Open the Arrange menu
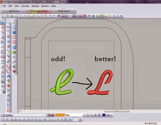 click(x=25, y=6)
